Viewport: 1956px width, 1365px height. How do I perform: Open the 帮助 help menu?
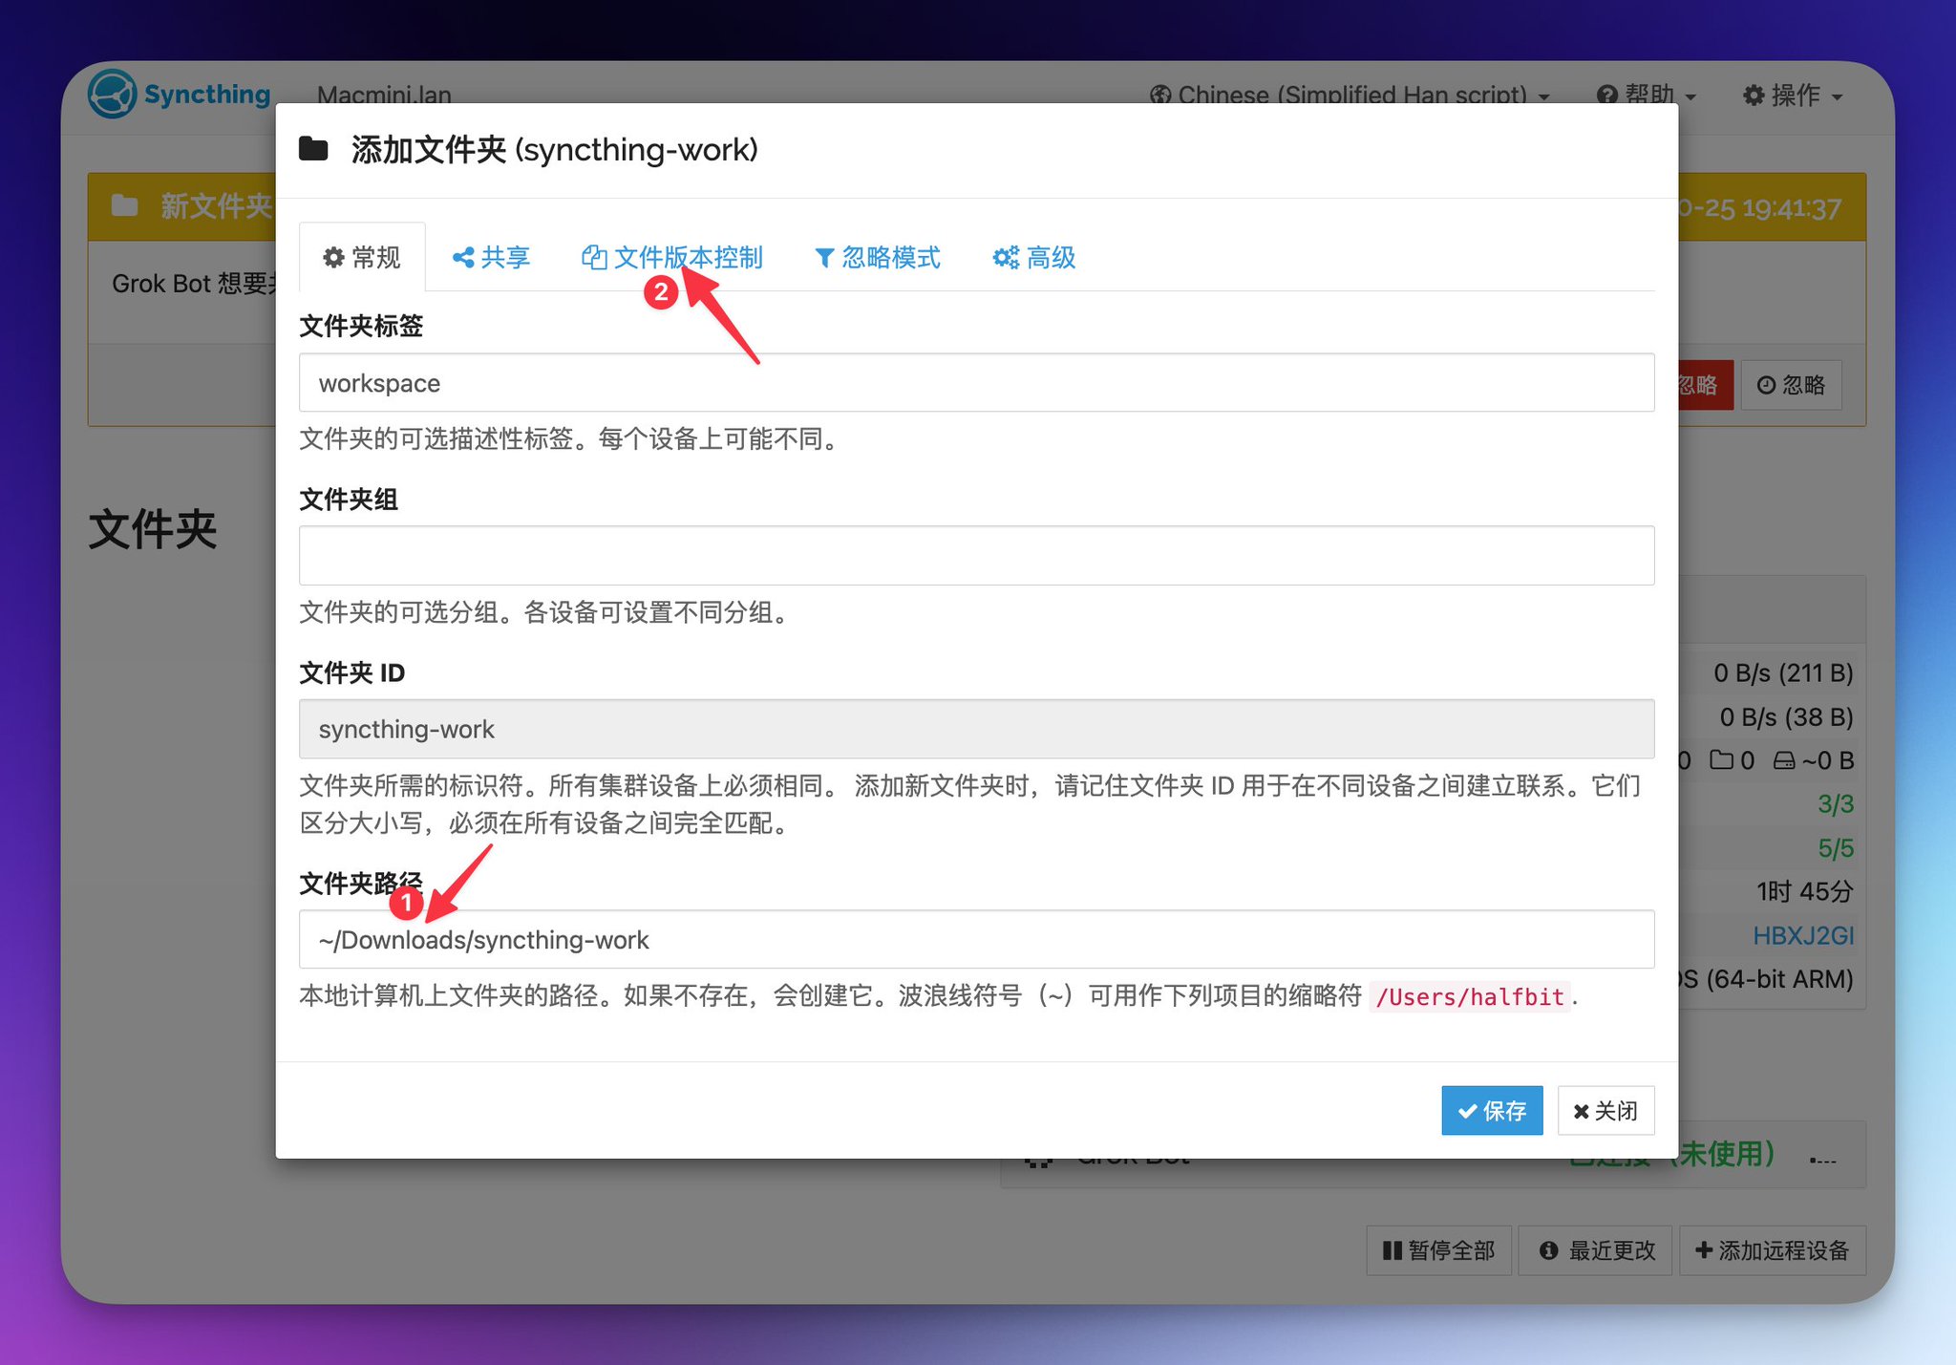point(1646,95)
